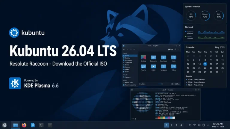
Task: Click the Split button in Dolphin
Action: tap(170, 50)
